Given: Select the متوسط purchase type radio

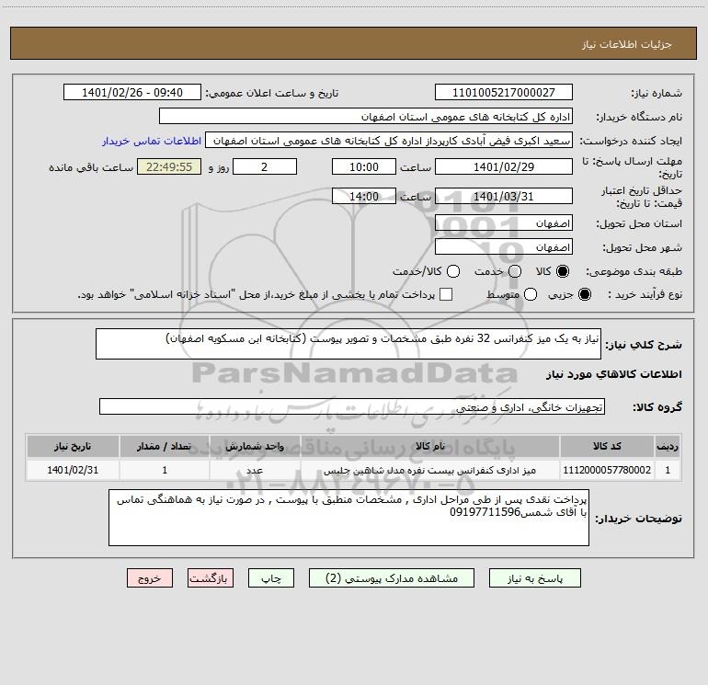Looking at the screenshot, I should pyautogui.click(x=531, y=294).
